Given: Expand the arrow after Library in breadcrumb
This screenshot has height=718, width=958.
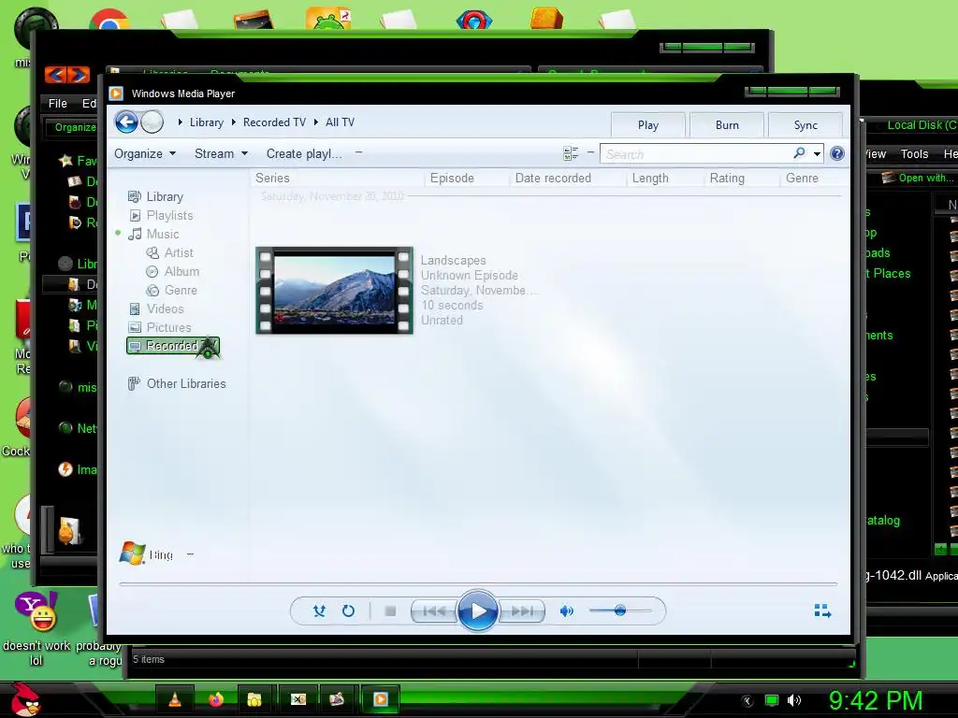Looking at the screenshot, I should 233,122.
